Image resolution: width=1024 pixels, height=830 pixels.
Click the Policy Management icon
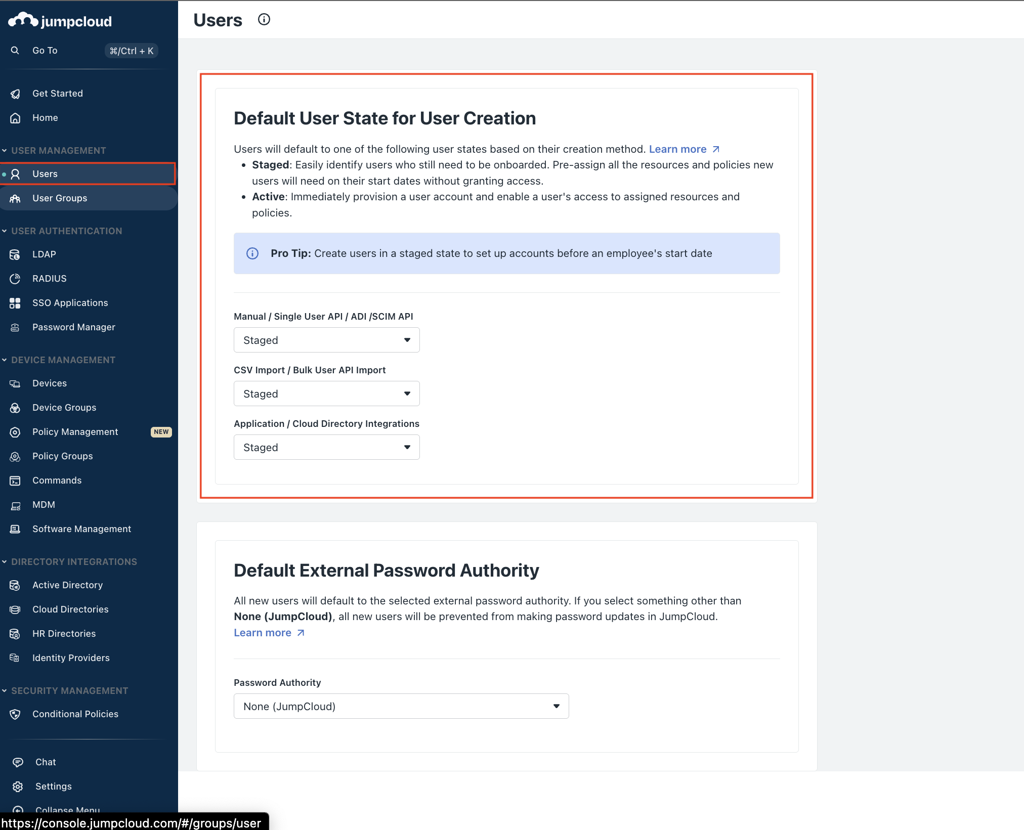pos(15,432)
